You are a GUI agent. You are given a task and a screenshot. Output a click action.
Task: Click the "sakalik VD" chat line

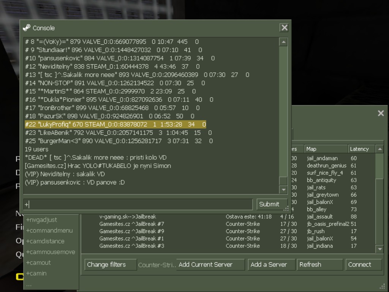65,174
